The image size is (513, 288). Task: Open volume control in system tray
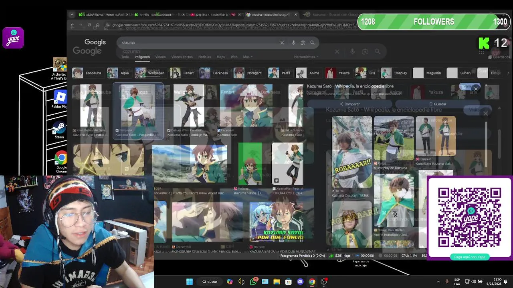coord(474,282)
